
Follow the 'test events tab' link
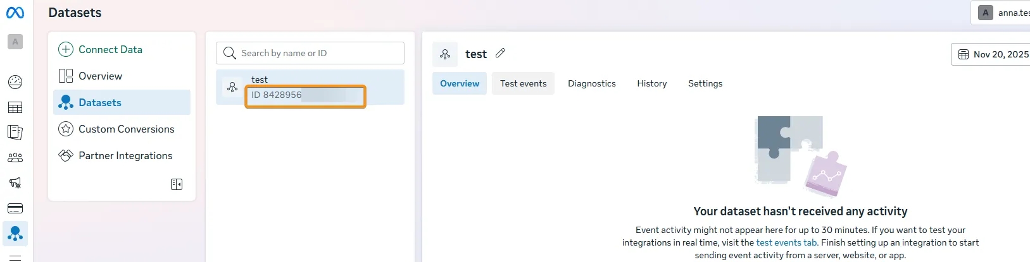pos(787,242)
